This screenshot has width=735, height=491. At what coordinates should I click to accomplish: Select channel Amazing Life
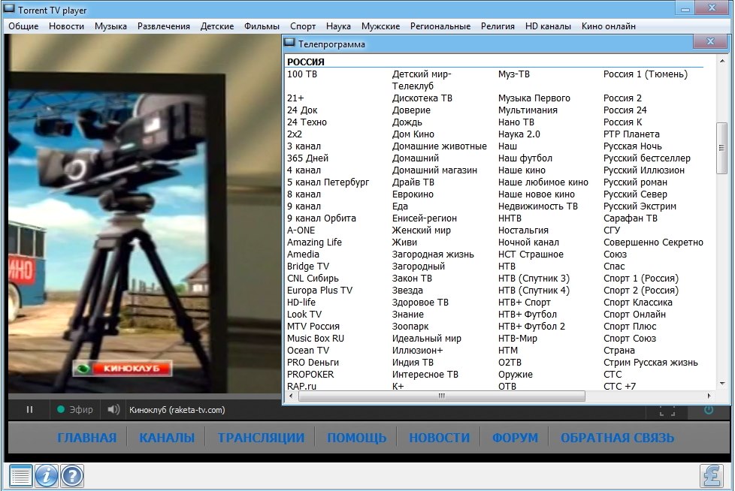[315, 242]
